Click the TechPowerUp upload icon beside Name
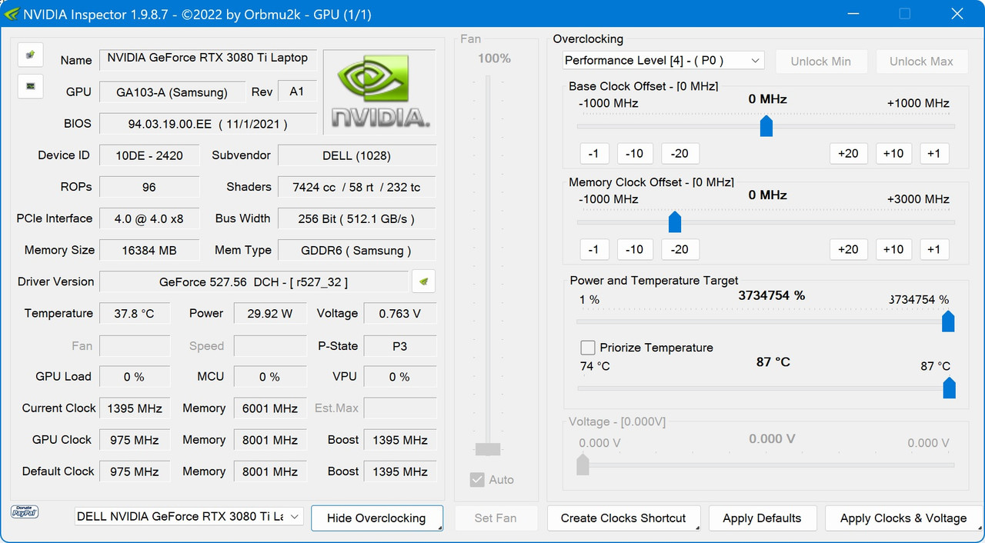985x543 pixels. (x=30, y=55)
